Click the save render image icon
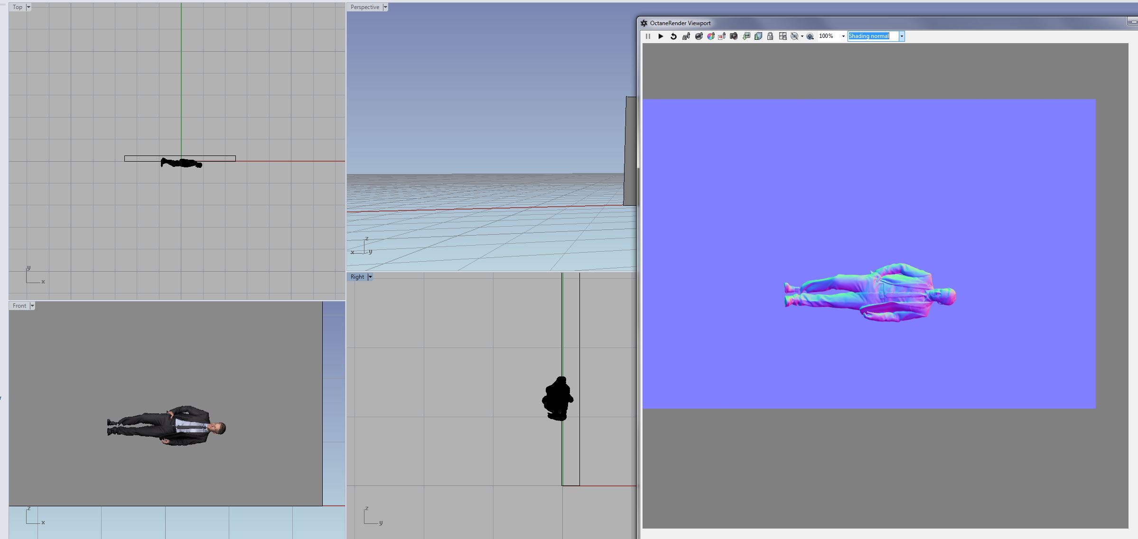The width and height of the screenshot is (1138, 539). coord(746,37)
